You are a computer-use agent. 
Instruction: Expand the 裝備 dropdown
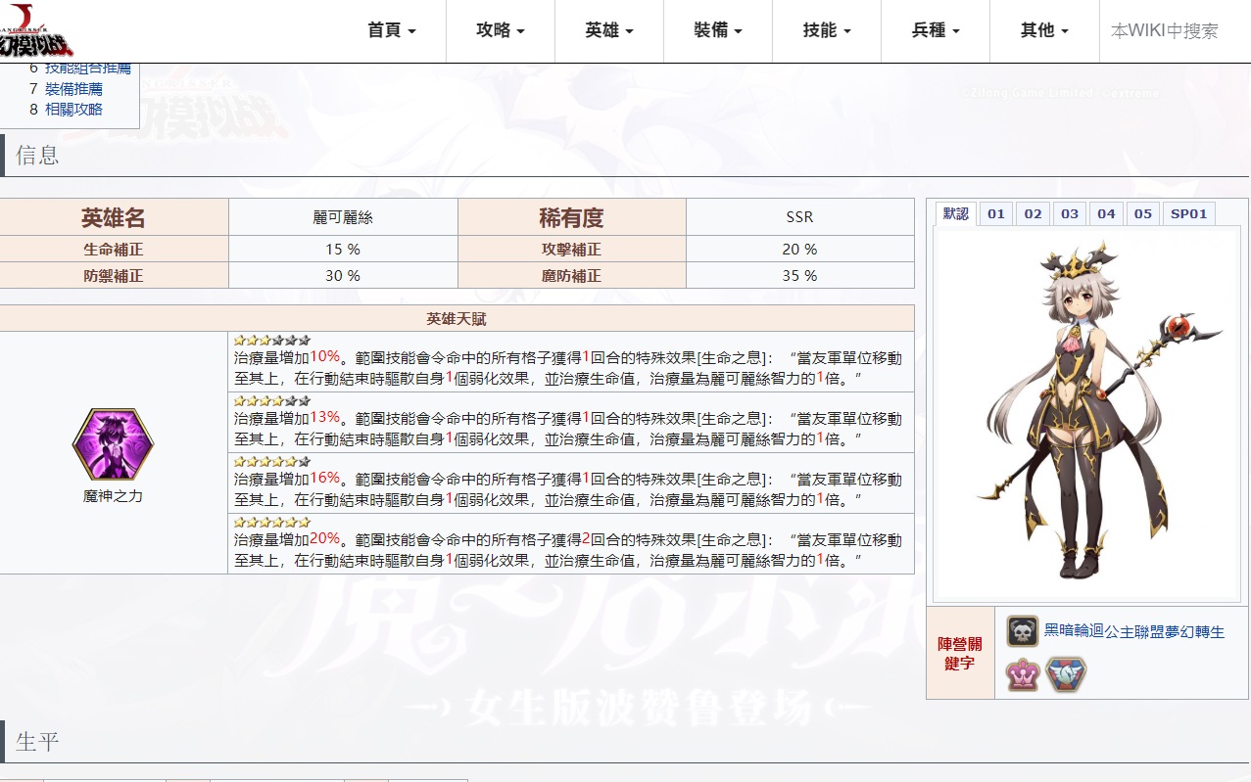pos(717,30)
